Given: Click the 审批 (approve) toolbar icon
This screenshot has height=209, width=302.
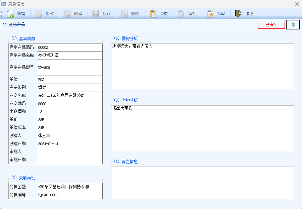Looking at the screenshot, I should coord(181,14).
